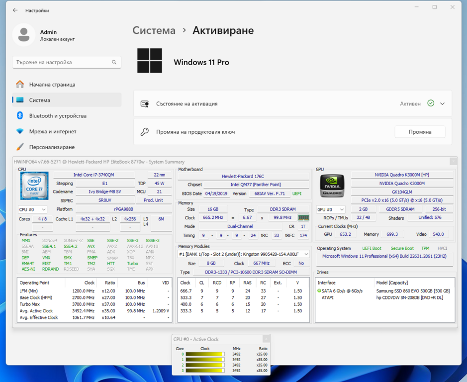The width and height of the screenshot is (467, 382).
Task: Click the green memory module icon
Action: pyautogui.click(x=303, y=218)
